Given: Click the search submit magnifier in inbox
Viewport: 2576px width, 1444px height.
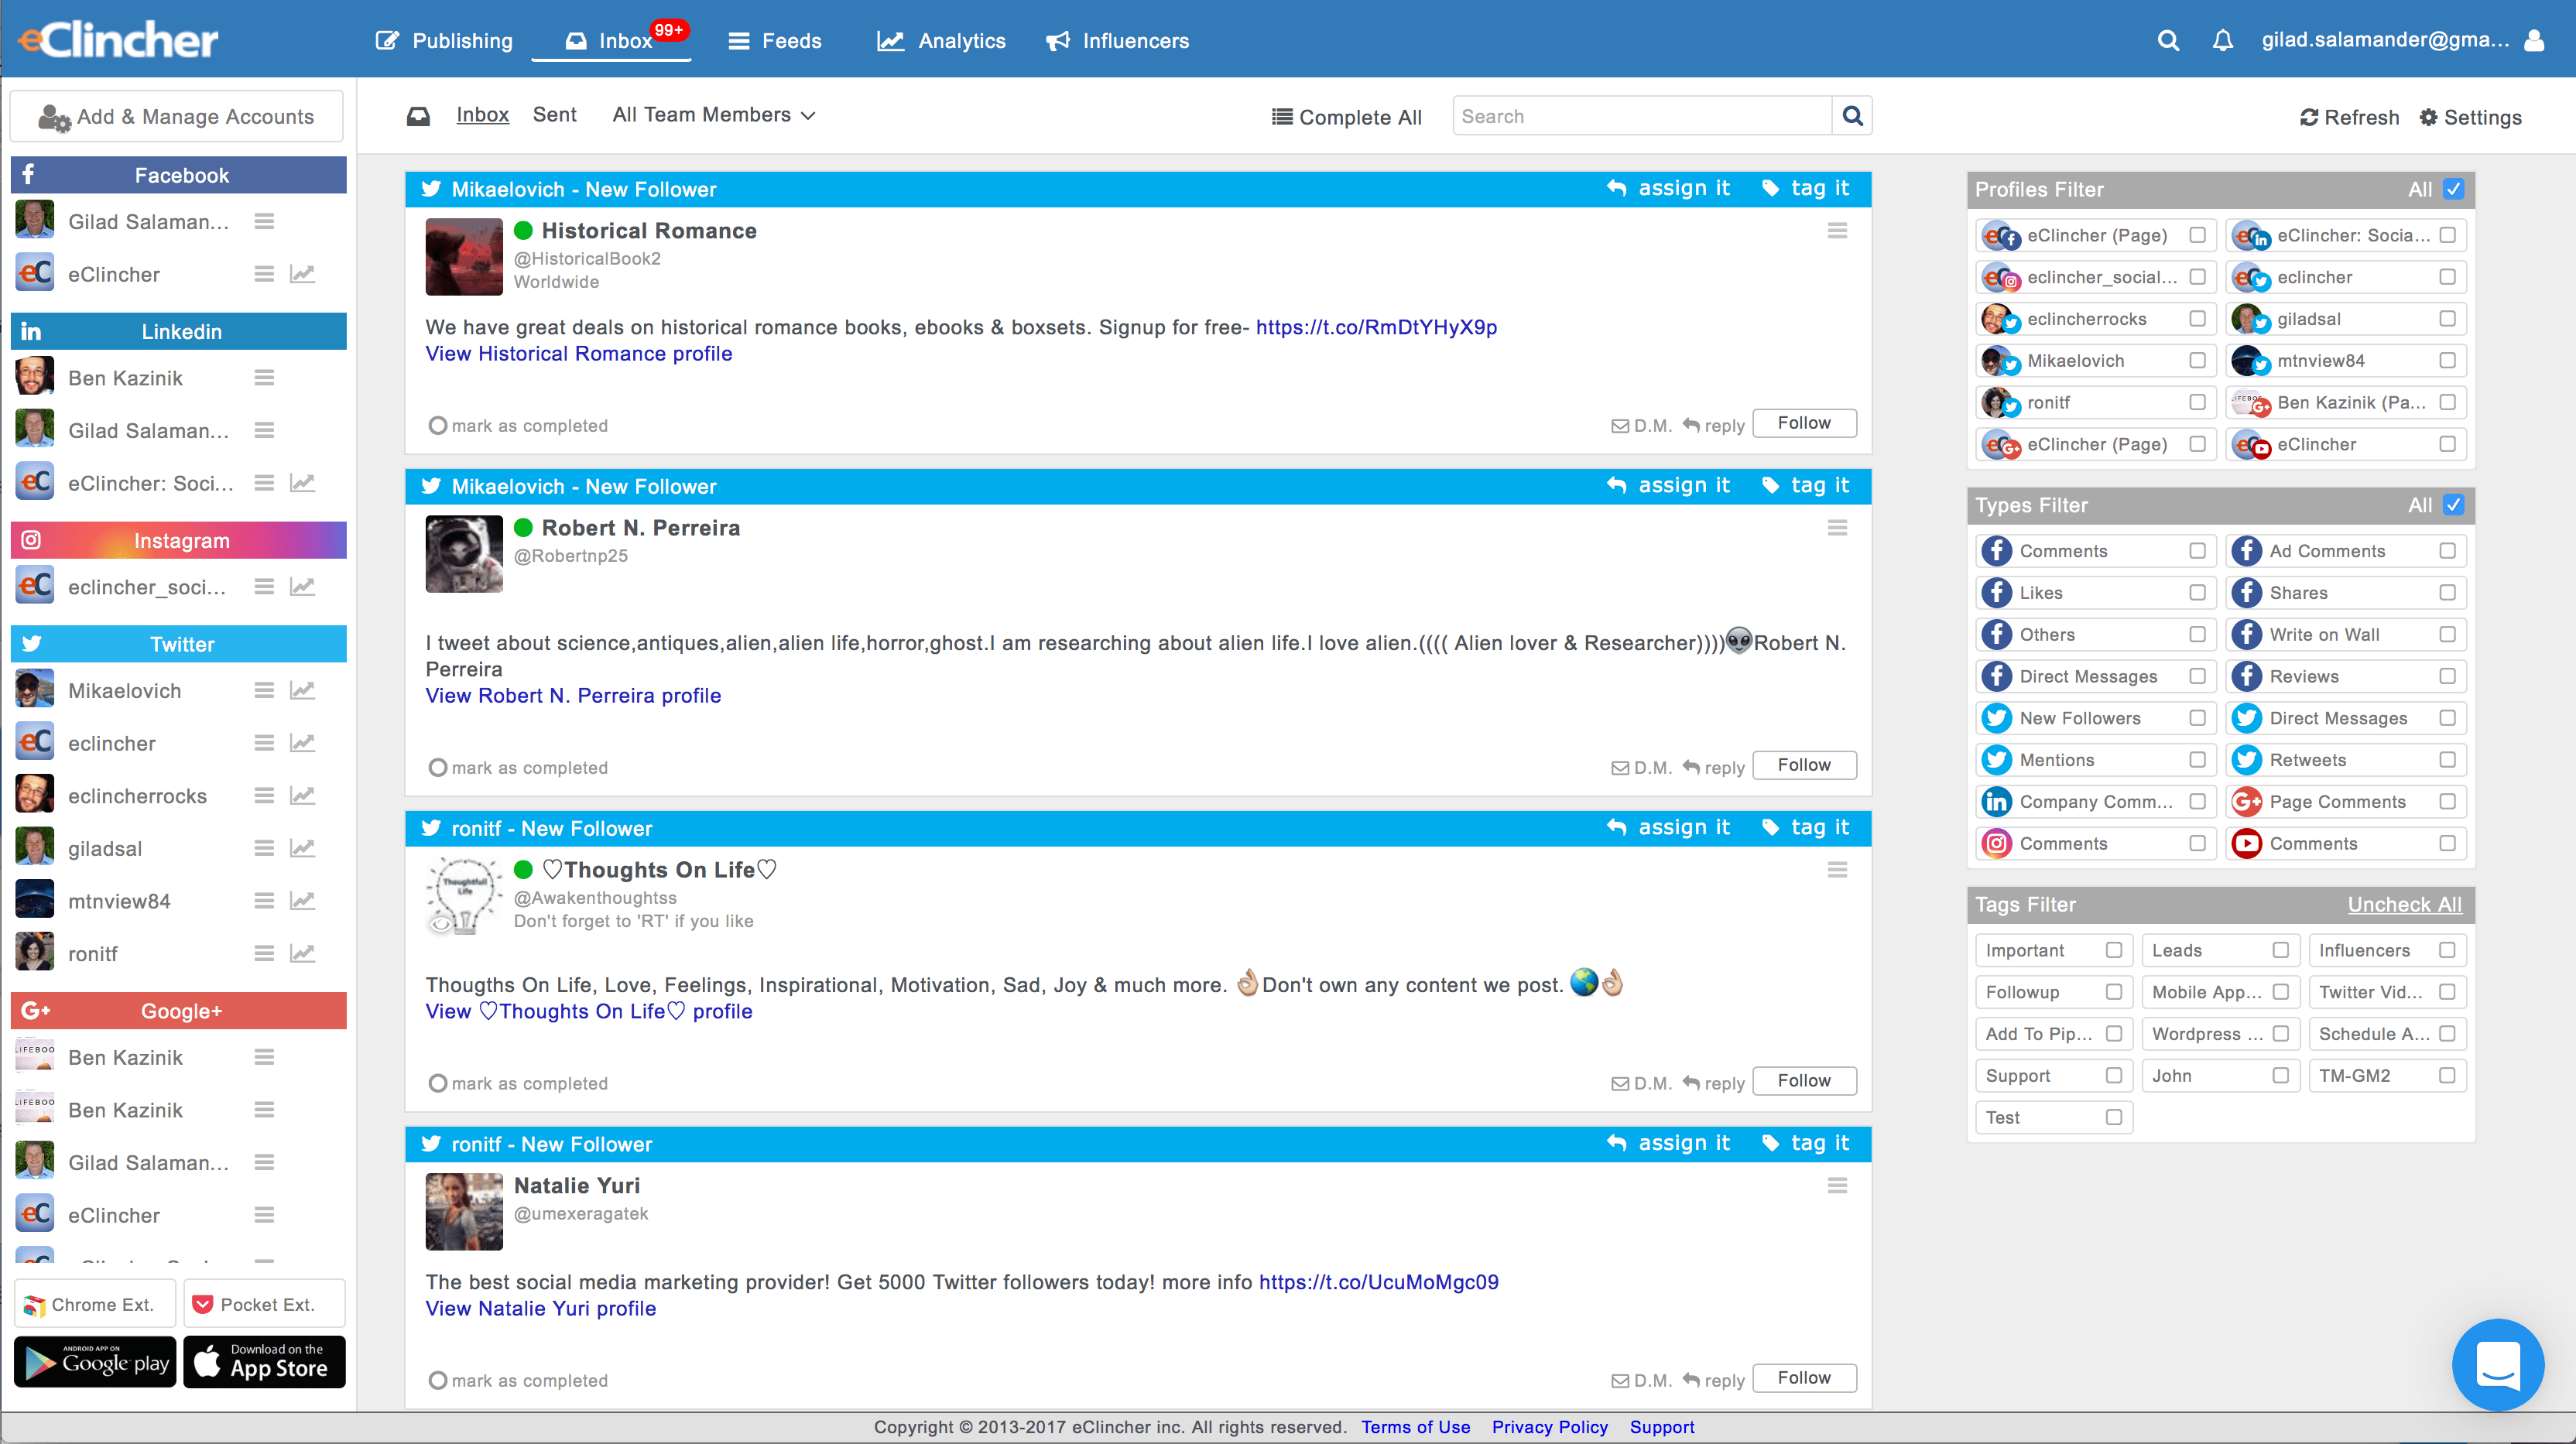Looking at the screenshot, I should point(1852,116).
